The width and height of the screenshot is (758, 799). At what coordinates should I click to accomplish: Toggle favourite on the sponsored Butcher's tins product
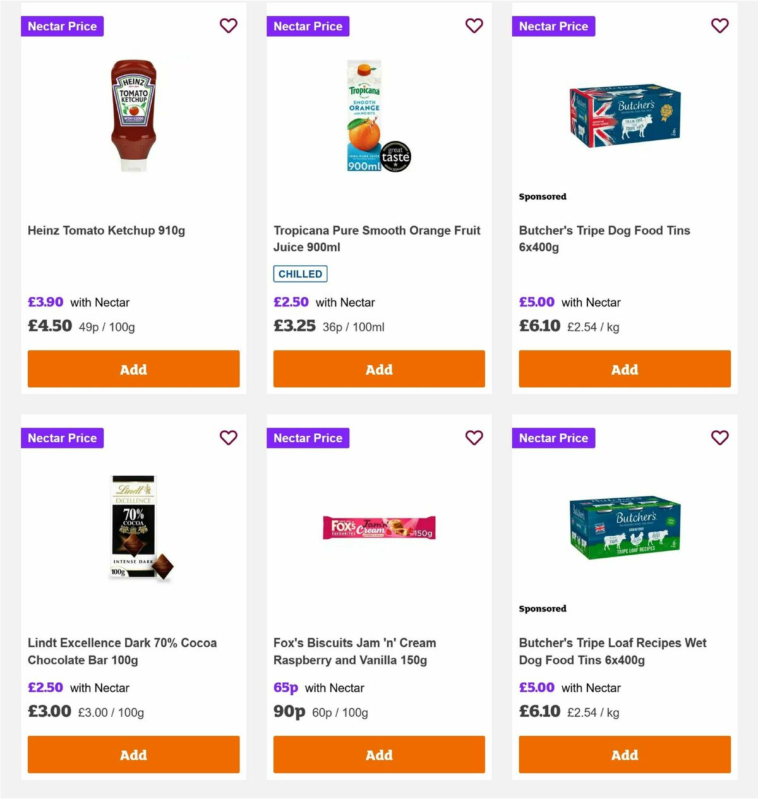point(720,26)
